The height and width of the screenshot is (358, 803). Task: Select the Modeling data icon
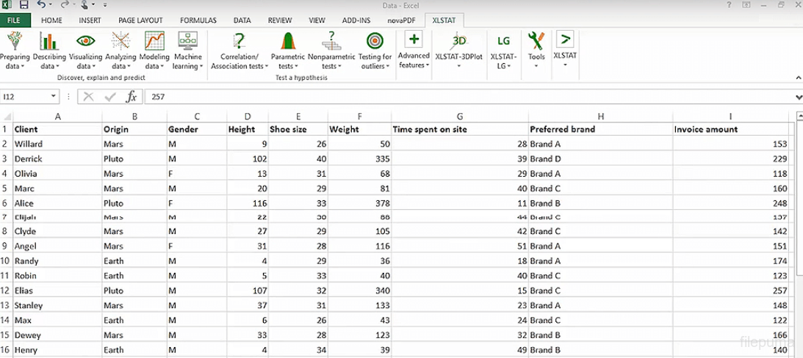click(154, 42)
